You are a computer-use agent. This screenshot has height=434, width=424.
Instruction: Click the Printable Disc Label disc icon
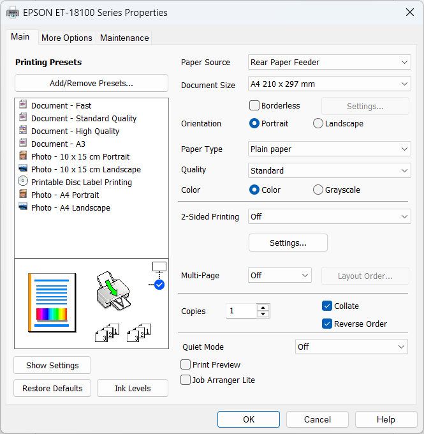tap(23, 181)
